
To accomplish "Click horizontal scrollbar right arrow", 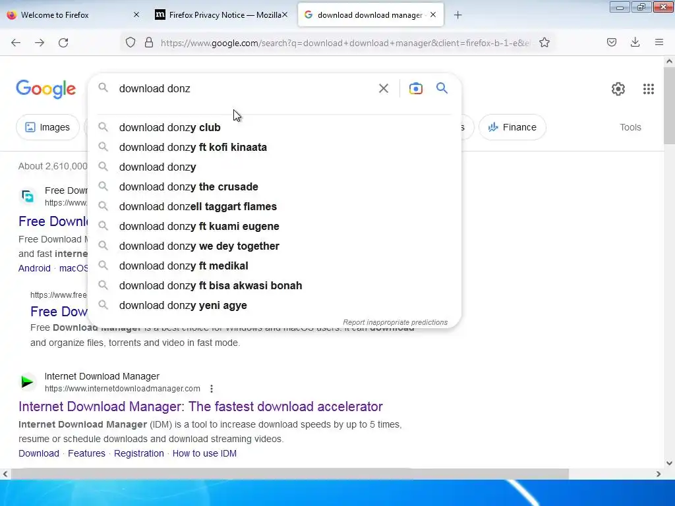I will click(x=659, y=474).
